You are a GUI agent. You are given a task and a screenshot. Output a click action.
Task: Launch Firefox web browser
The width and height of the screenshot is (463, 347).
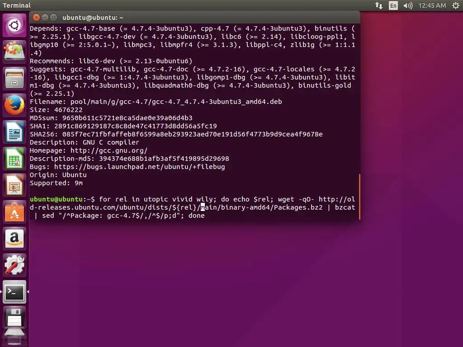tap(14, 105)
